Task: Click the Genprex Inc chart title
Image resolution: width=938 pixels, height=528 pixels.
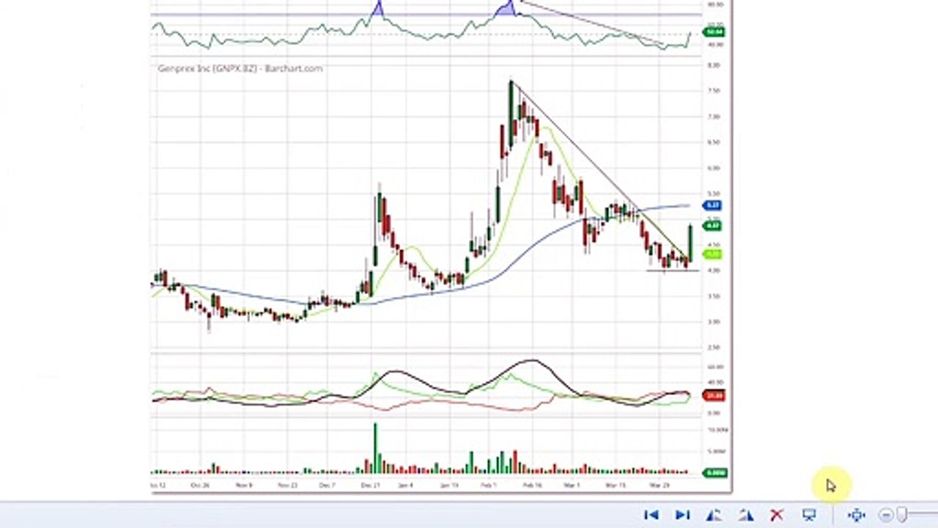Action: [240, 68]
